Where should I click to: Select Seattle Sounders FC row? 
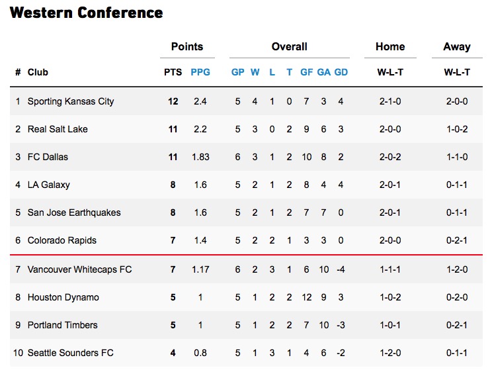tap(70, 353)
